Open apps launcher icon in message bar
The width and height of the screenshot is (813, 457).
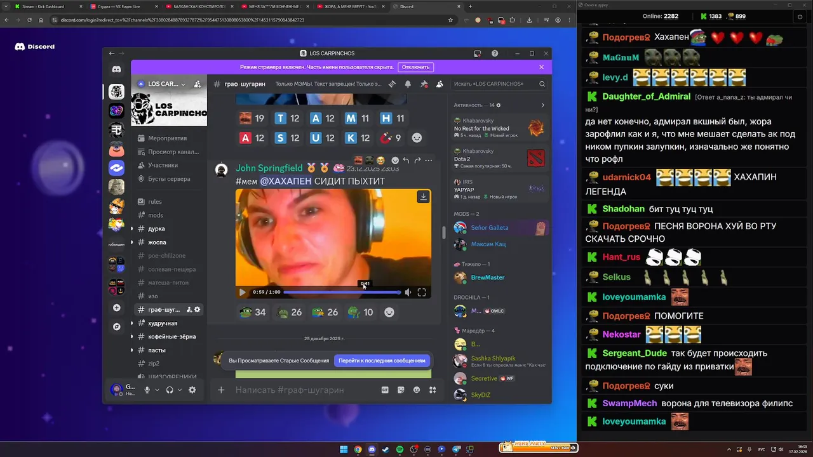pyautogui.click(x=433, y=390)
